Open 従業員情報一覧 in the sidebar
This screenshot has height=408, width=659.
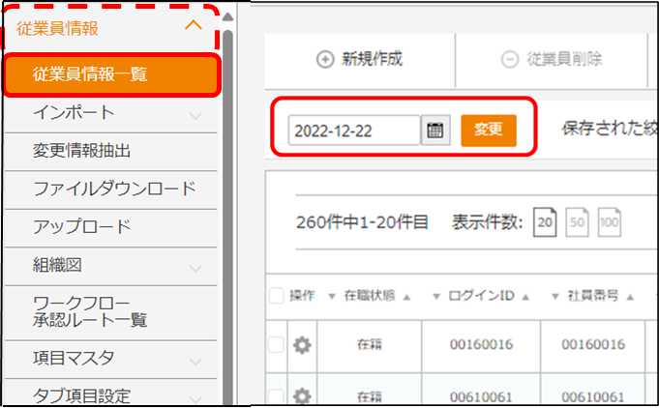point(110,74)
